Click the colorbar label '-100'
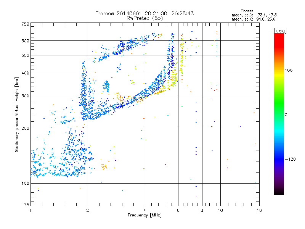This screenshot has width=305, height=229. coord(290,159)
